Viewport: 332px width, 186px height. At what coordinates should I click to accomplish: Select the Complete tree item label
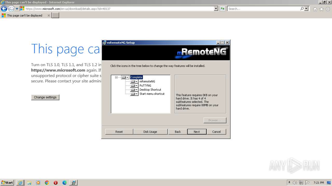136,77
